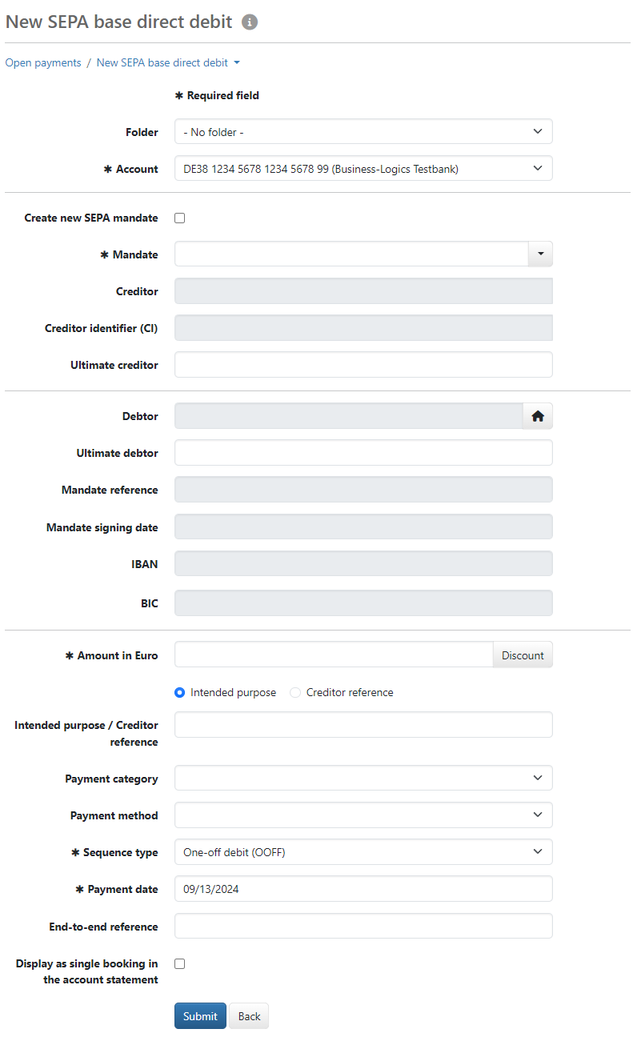The width and height of the screenshot is (637, 1037).
Task: Open the Mandate dropdown arrow button
Action: pyautogui.click(x=540, y=254)
